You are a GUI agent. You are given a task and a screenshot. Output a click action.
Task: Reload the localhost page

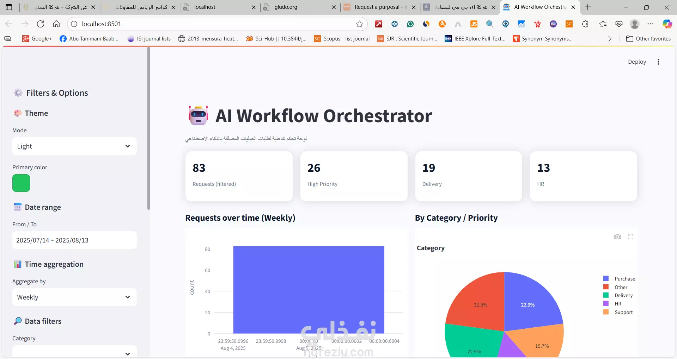click(41, 24)
